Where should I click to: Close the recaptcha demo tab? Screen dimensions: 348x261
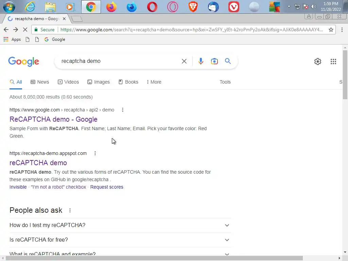coord(64,19)
